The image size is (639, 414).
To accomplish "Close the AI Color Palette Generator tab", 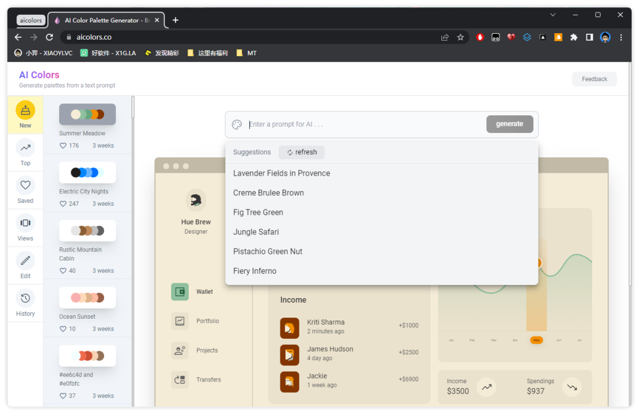I will [x=157, y=20].
